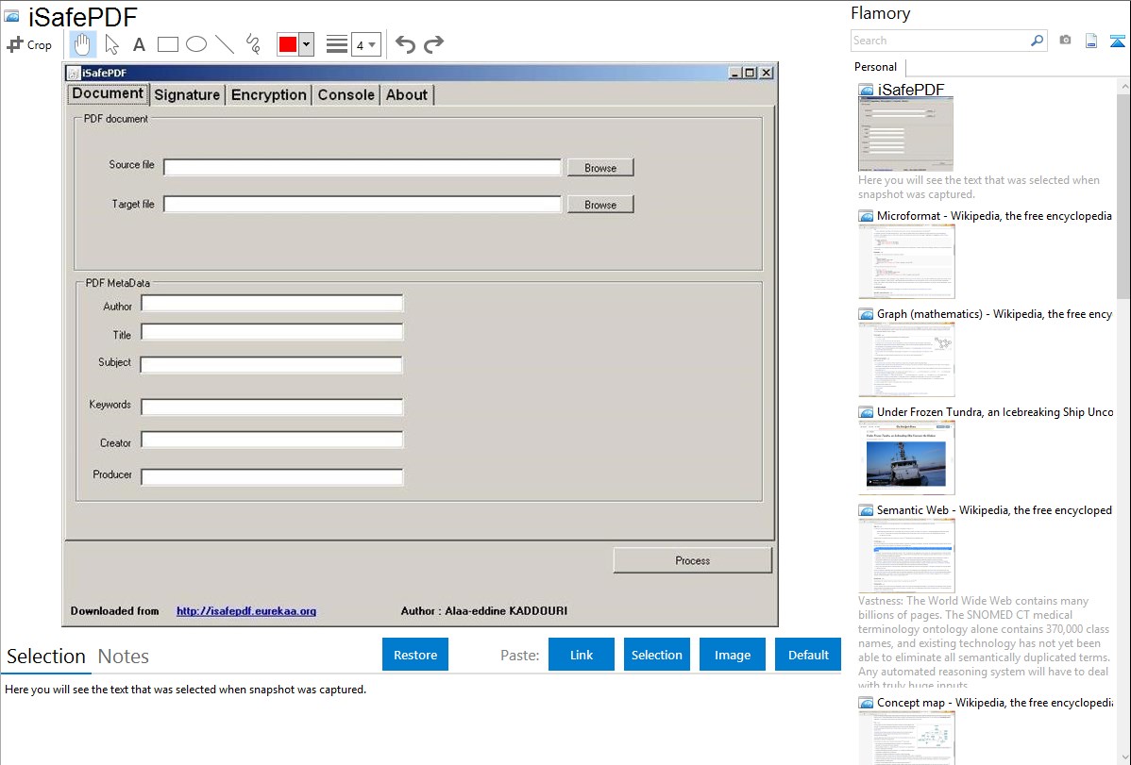Focus the Flamory Search field
Image resolution: width=1131 pixels, height=765 pixels.
tap(940, 41)
